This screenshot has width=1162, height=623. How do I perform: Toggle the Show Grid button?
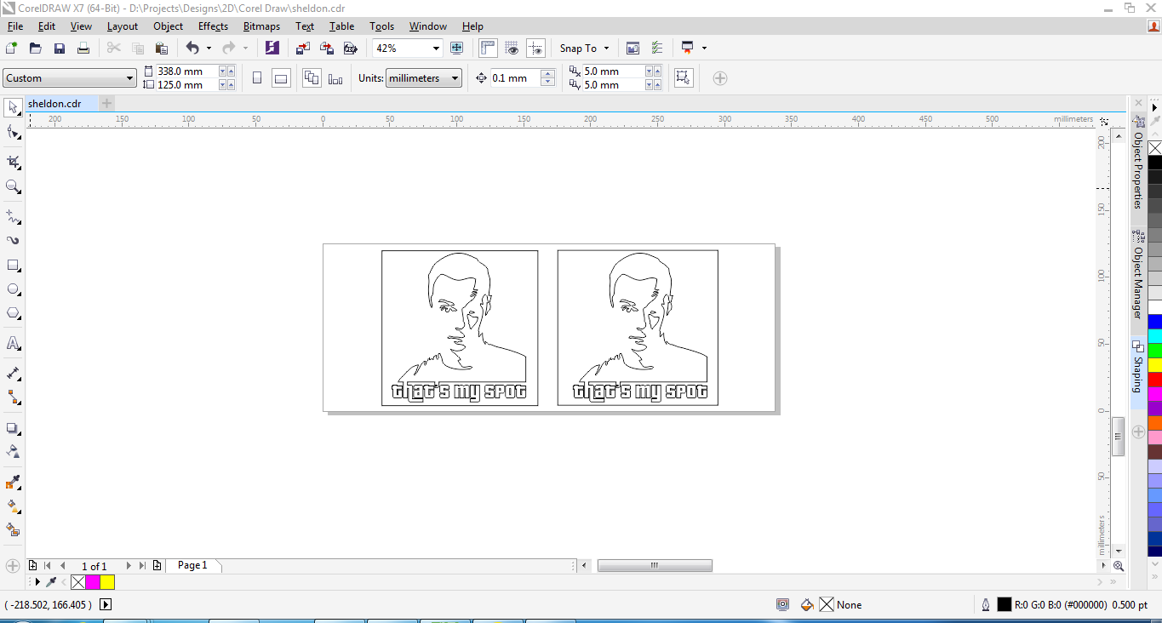point(512,49)
